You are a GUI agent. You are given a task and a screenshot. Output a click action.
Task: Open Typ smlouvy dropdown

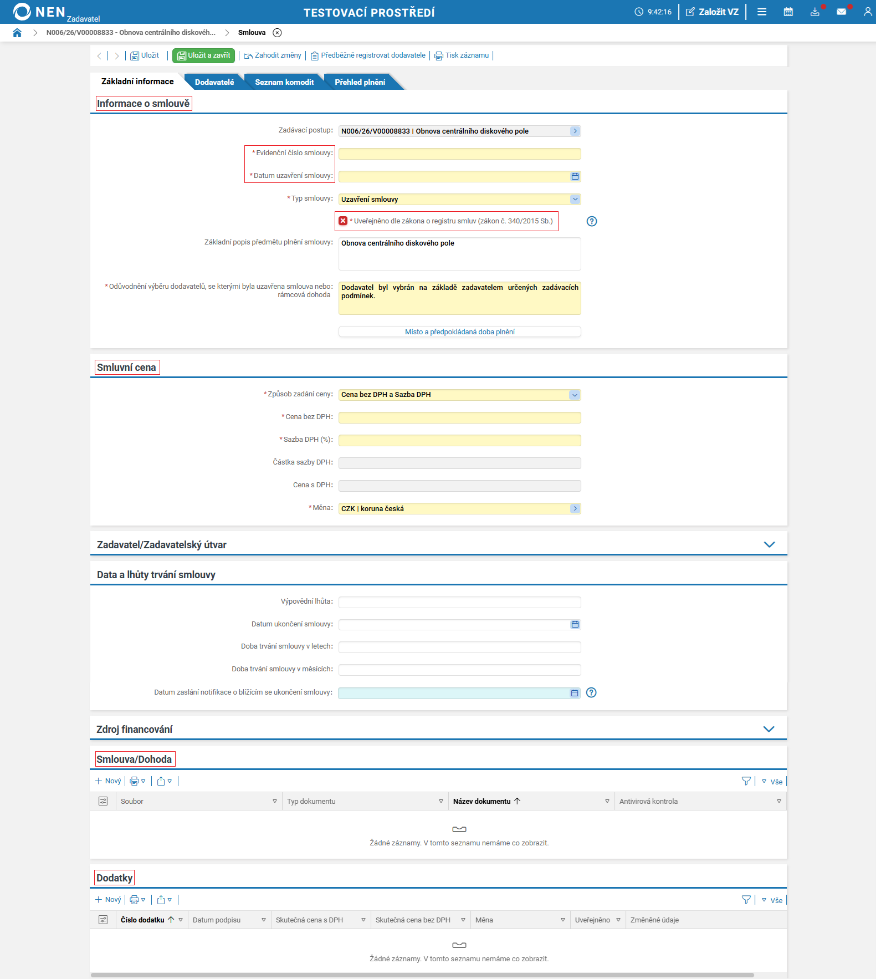tap(575, 199)
